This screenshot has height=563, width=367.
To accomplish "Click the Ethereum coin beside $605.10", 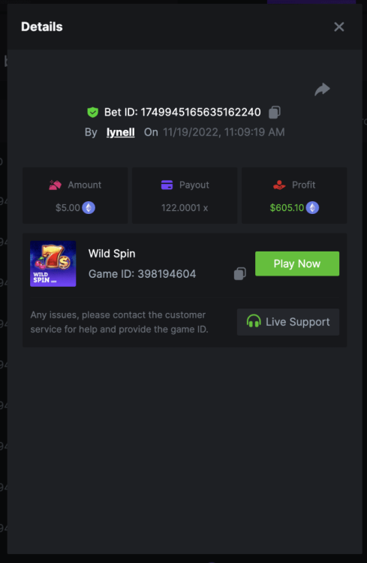I will click(x=312, y=207).
